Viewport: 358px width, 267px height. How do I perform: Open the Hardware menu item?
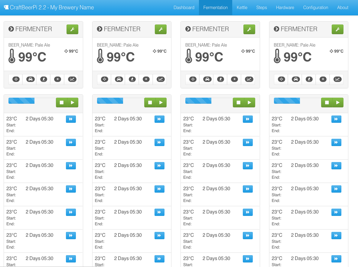click(285, 8)
